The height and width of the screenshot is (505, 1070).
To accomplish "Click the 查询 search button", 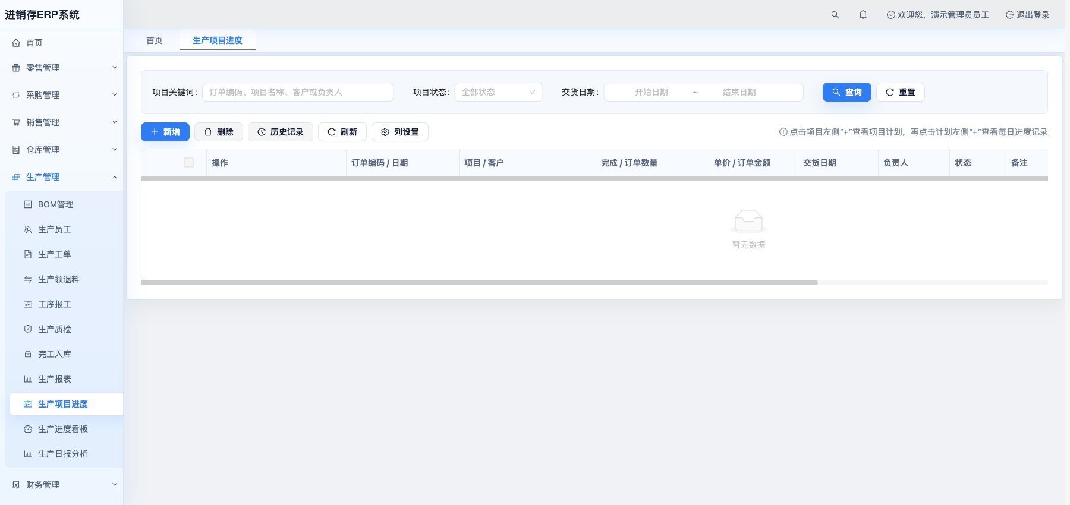I will 847,92.
